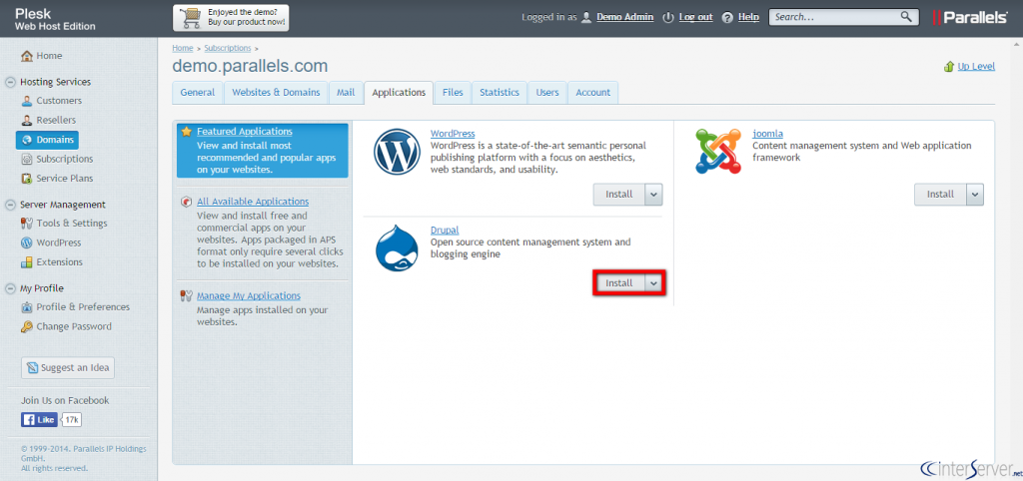Click the Domains globe icon
This screenshot has width=1023, height=481.
[x=27, y=140]
